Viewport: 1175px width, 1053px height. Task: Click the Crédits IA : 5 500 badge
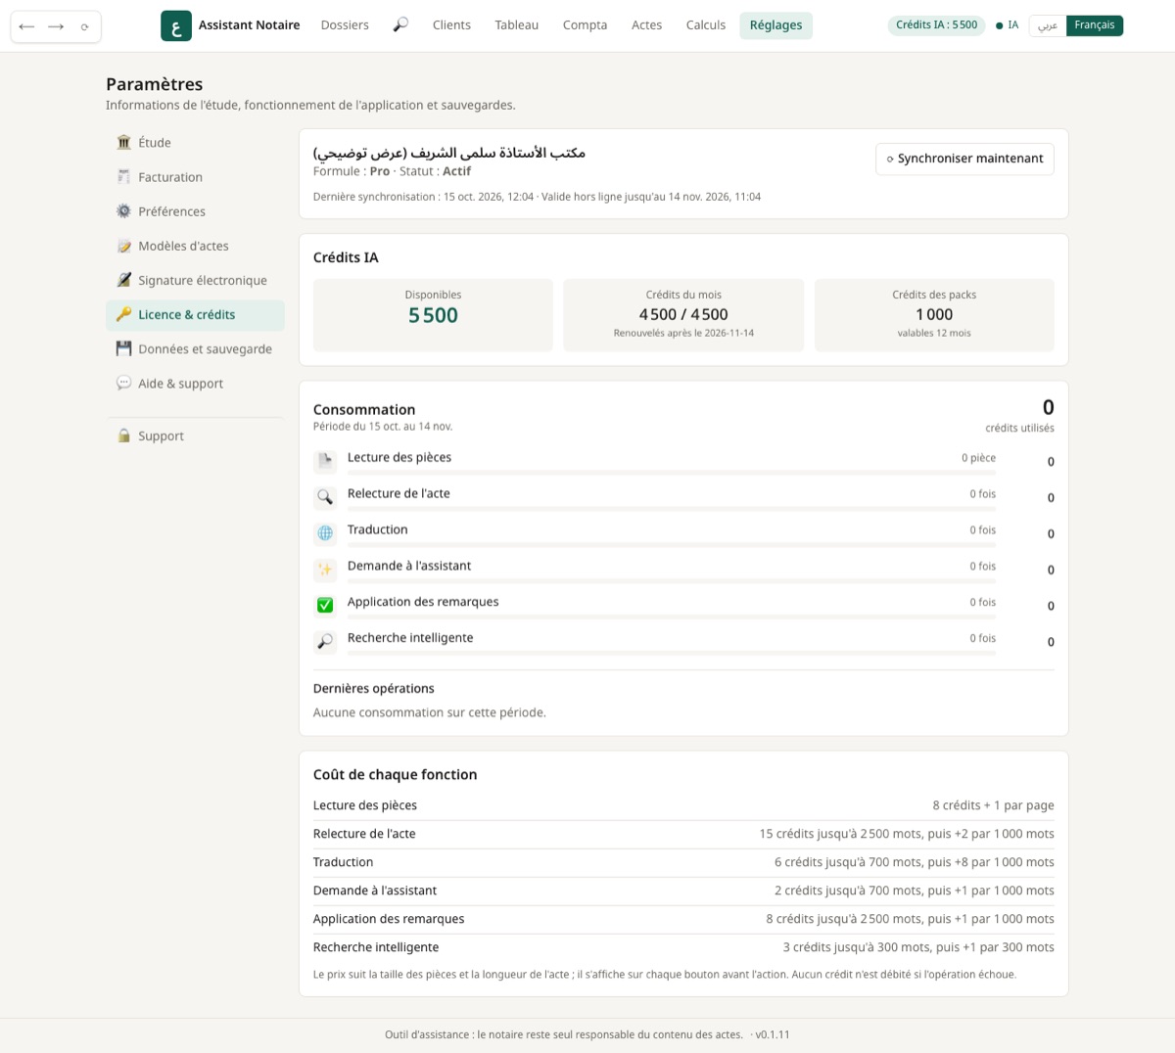click(937, 25)
